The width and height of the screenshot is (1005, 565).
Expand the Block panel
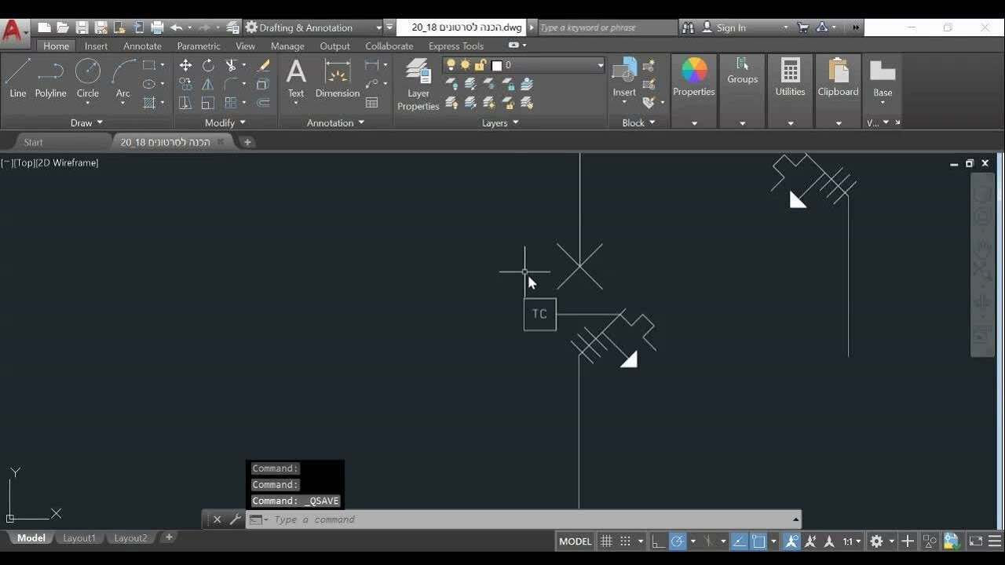pos(638,122)
